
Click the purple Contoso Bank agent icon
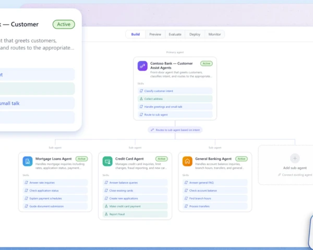(142, 66)
